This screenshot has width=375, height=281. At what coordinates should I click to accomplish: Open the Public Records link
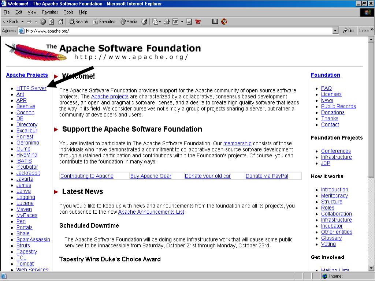click(338, 106)
